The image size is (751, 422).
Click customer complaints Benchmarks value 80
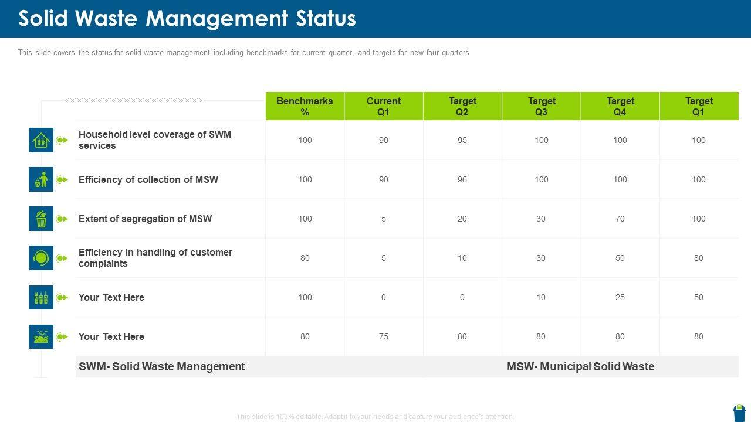tap(305, 258)
